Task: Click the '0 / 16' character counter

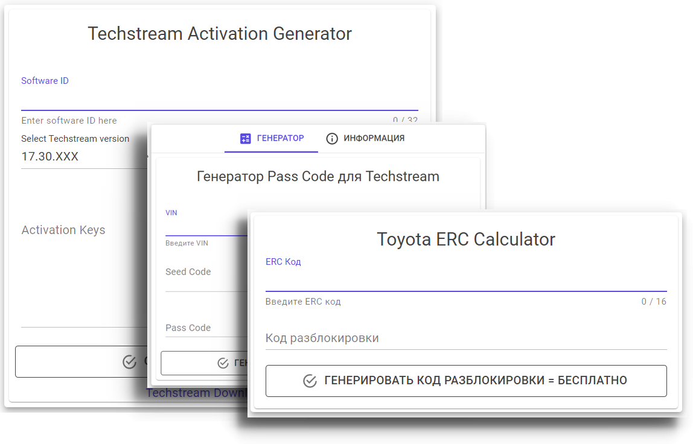Action: point(654,302)
